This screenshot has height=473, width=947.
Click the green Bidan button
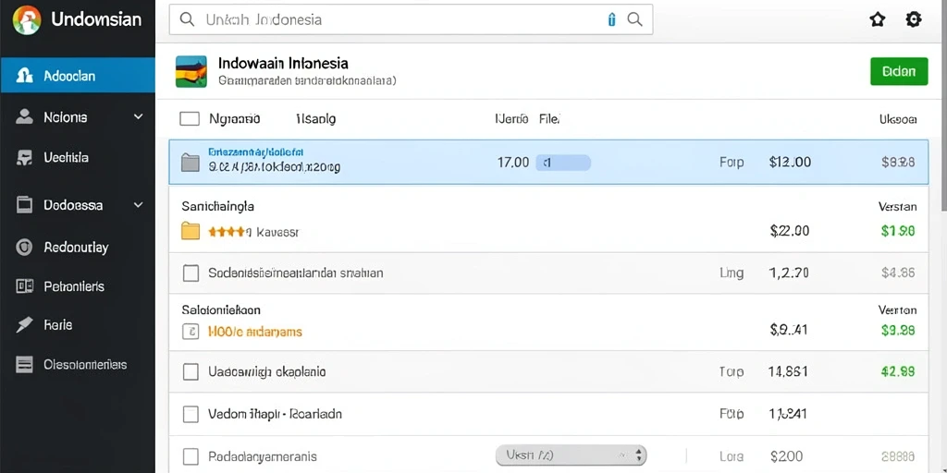click(899, 71)
